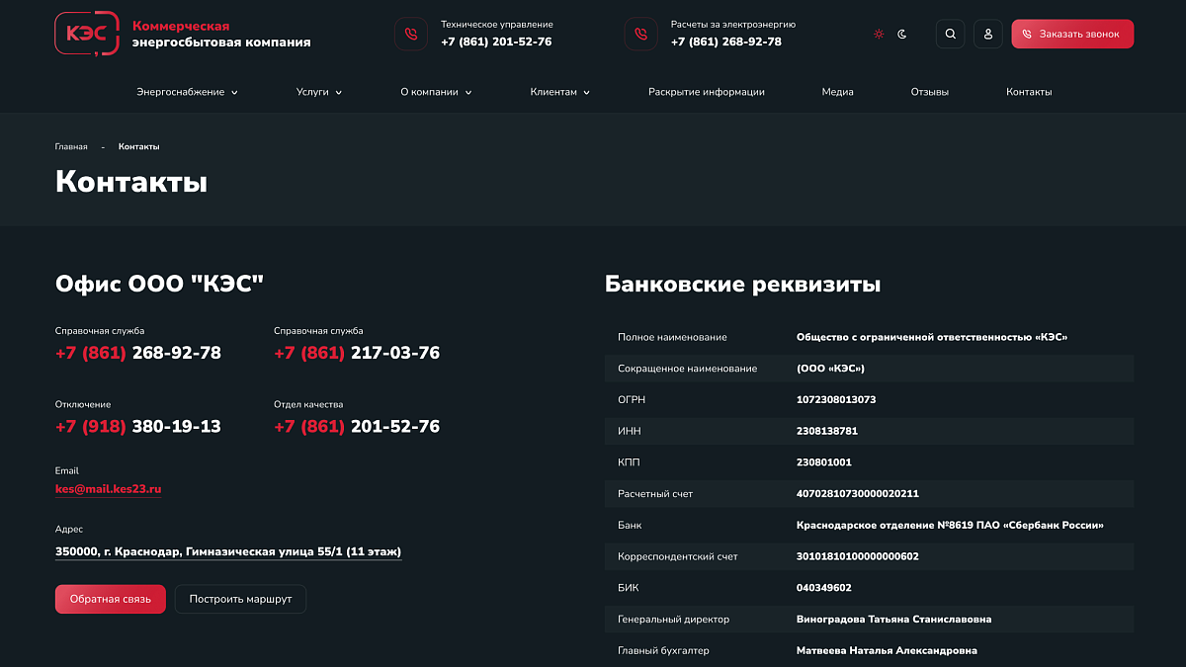Go to Главная via breadcrumb
This screenshot has height=667, width=1186.
(71, 146)
